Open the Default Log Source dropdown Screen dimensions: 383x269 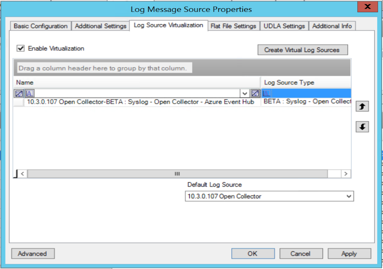(x=349, y=196)
